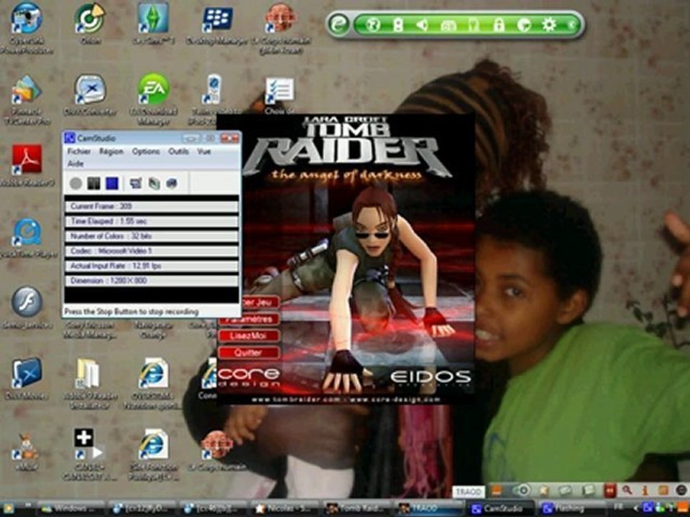
Task: Open the Flash Player round 'f' desktop icon
Action: tap(27, 302)
